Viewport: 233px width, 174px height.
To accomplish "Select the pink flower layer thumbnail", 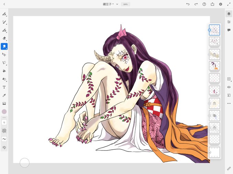I will 214,90.
